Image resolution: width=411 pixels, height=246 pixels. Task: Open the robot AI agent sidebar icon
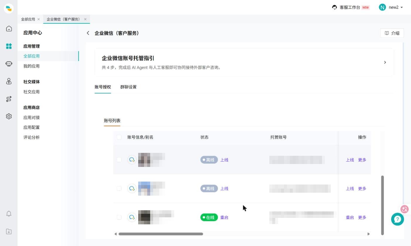[9, 64]
